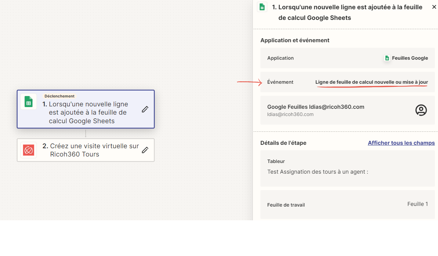
Task: Click the small Feuilles Google app icon
Action: [387, 58]
